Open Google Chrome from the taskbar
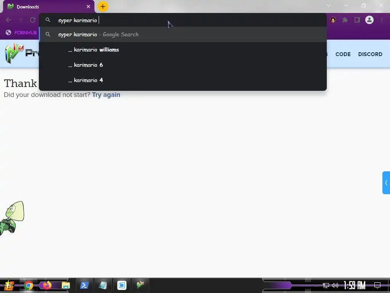The width and height of the screenshot is (390, 293). 28,285
